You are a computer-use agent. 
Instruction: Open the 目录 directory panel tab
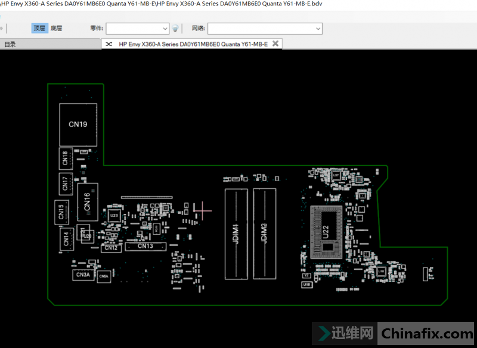10,44
